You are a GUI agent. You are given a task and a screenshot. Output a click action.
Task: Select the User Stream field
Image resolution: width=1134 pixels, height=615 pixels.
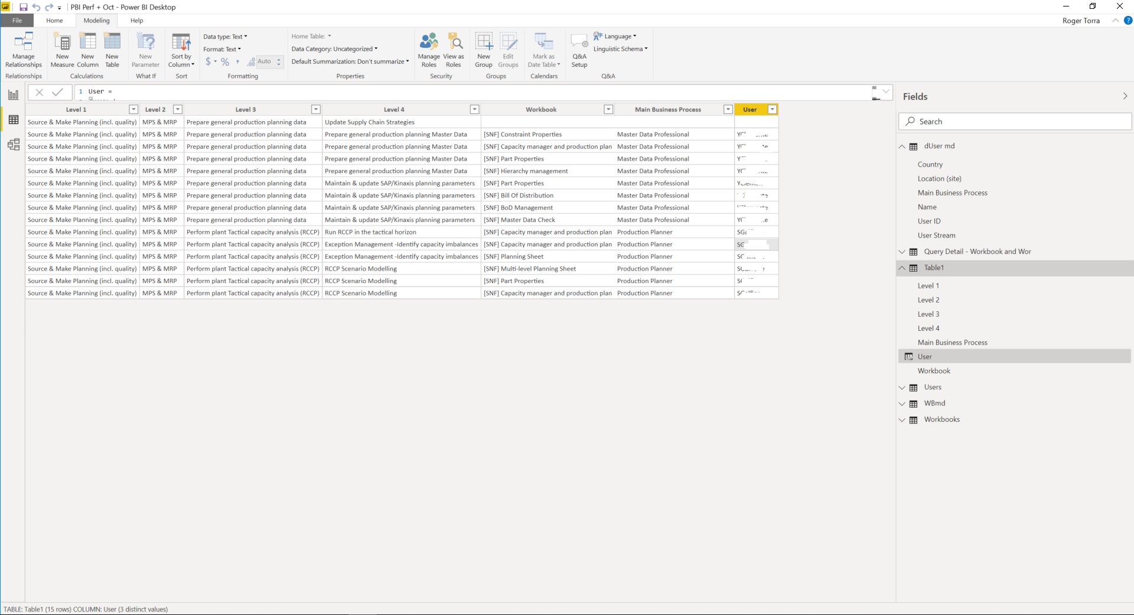936,235
